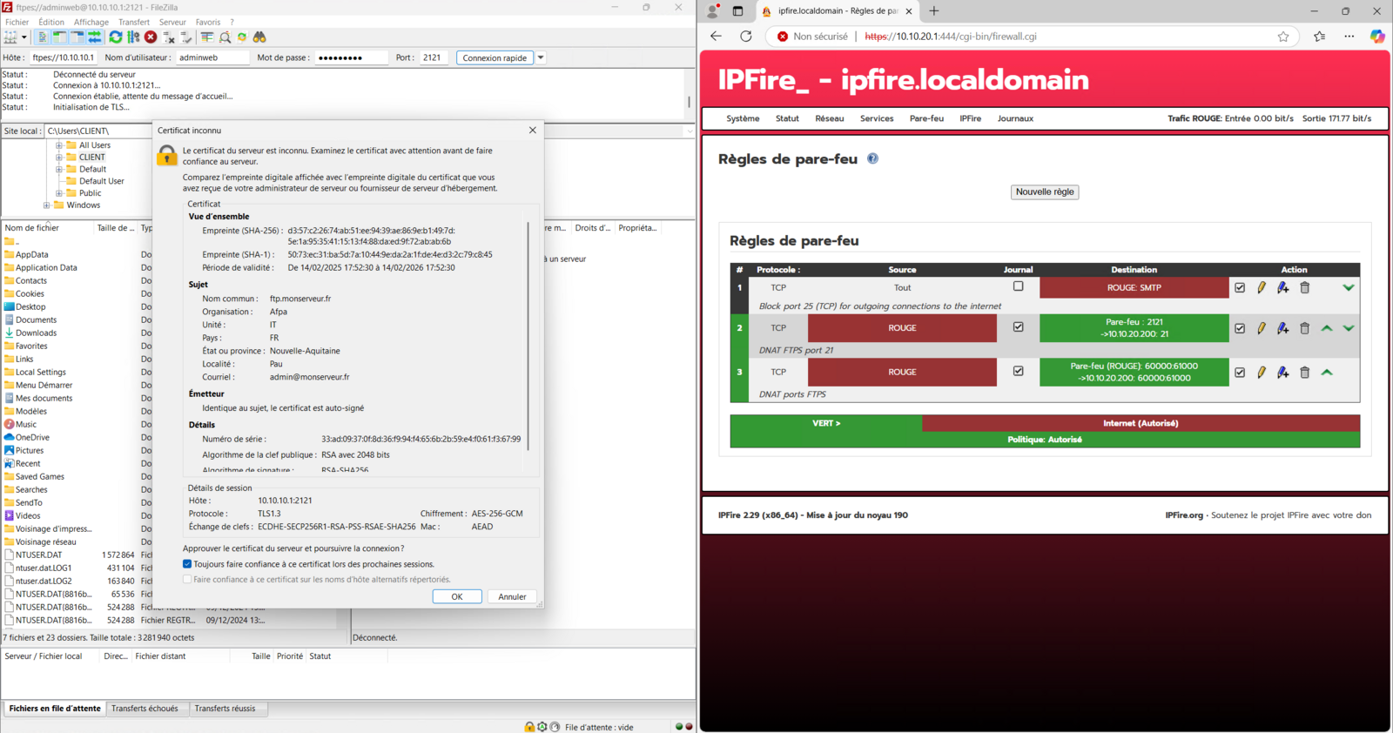Screen dimensions: 1393x733
Task: Click the Nouvelle règle button
Action: [x=1044, y=192]
